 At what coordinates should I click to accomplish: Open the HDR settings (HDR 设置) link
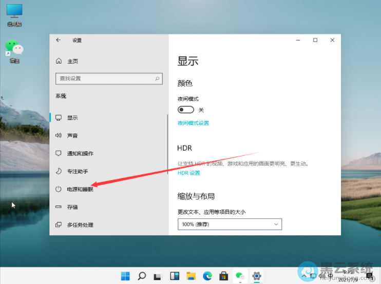[188, 173]
